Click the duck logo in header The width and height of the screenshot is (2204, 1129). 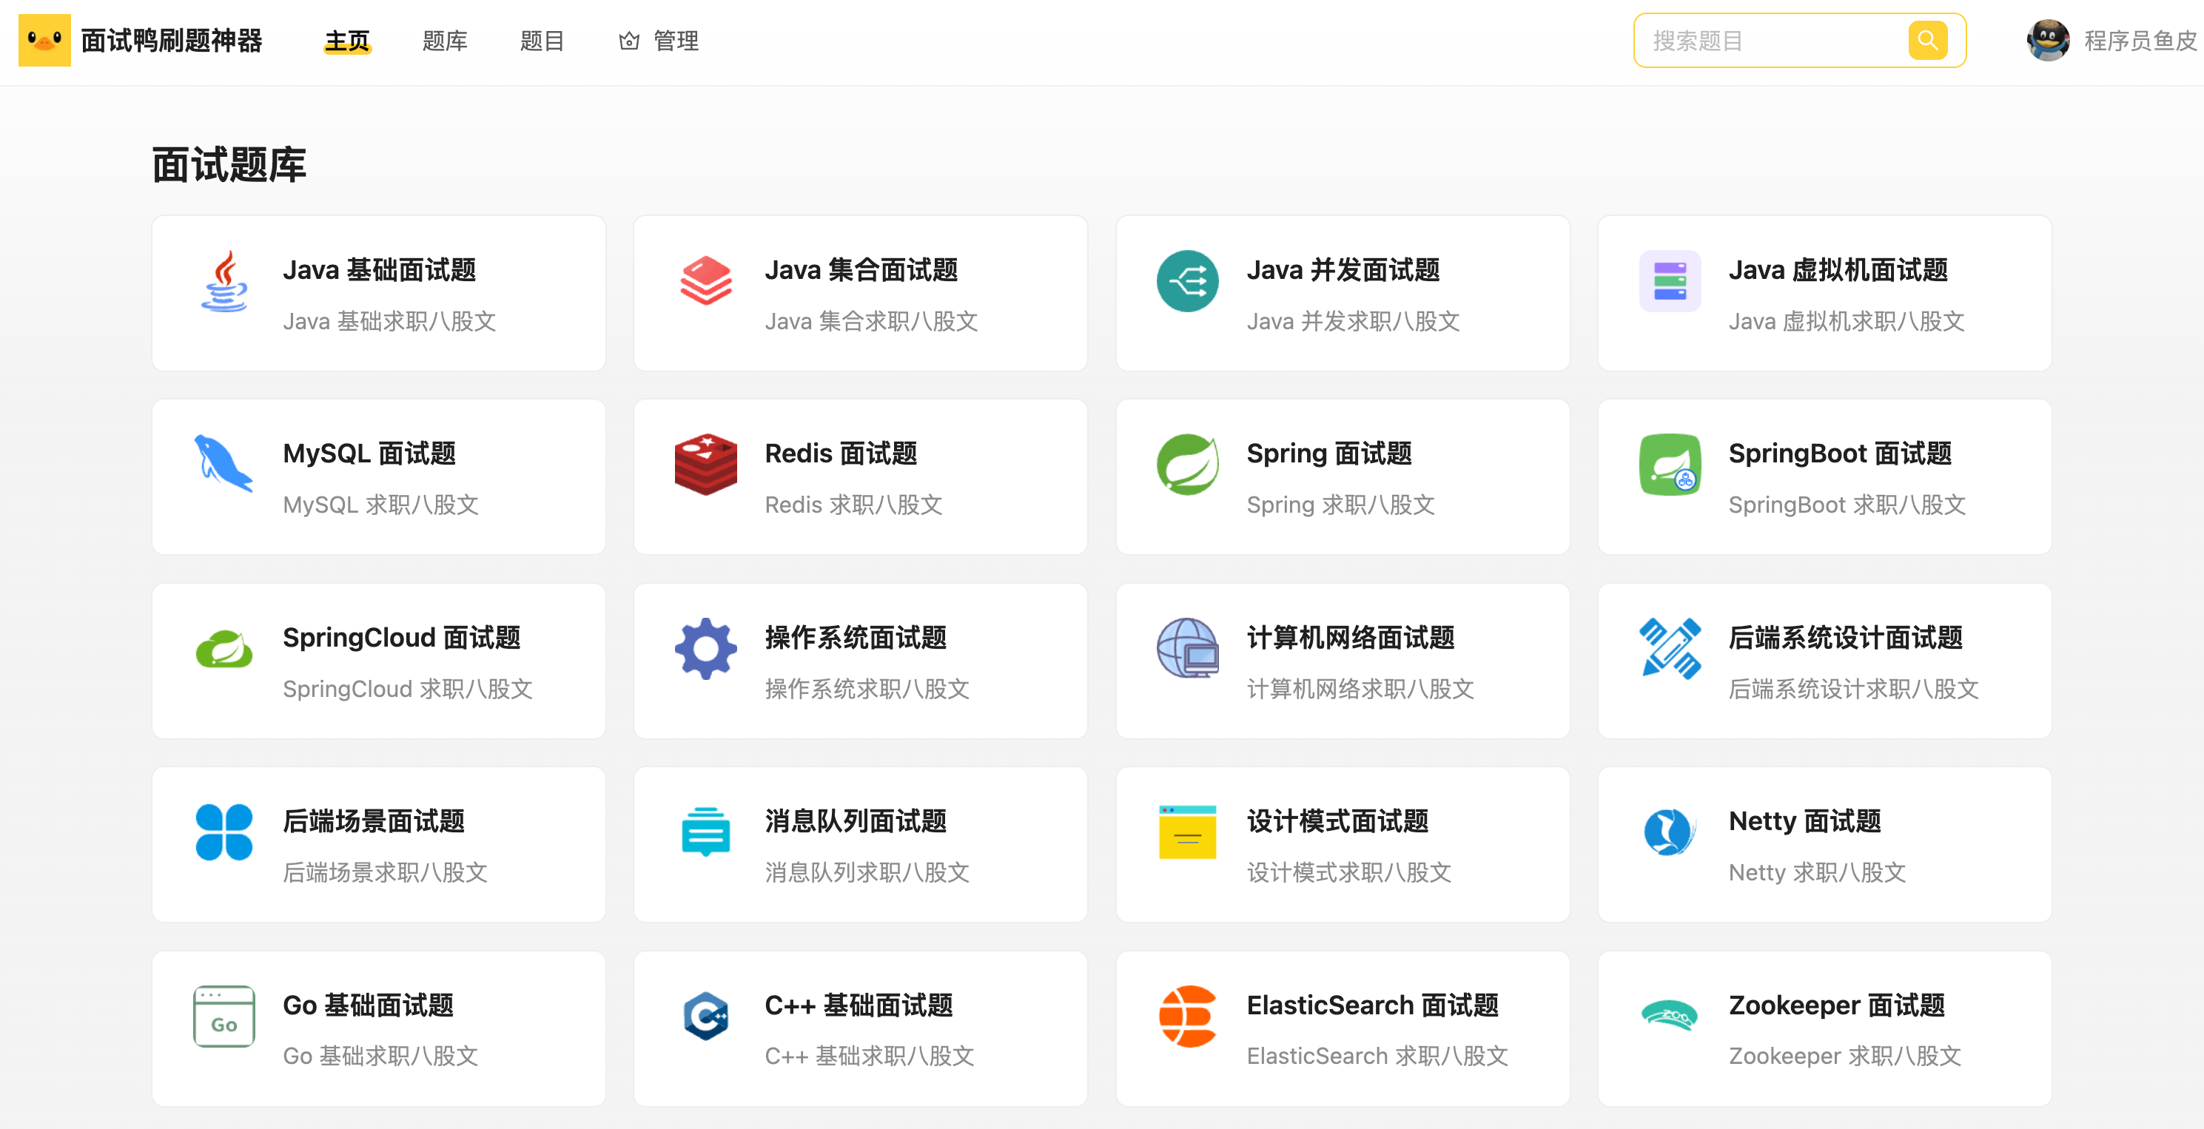pyautogui.click(x=44, y=40)
